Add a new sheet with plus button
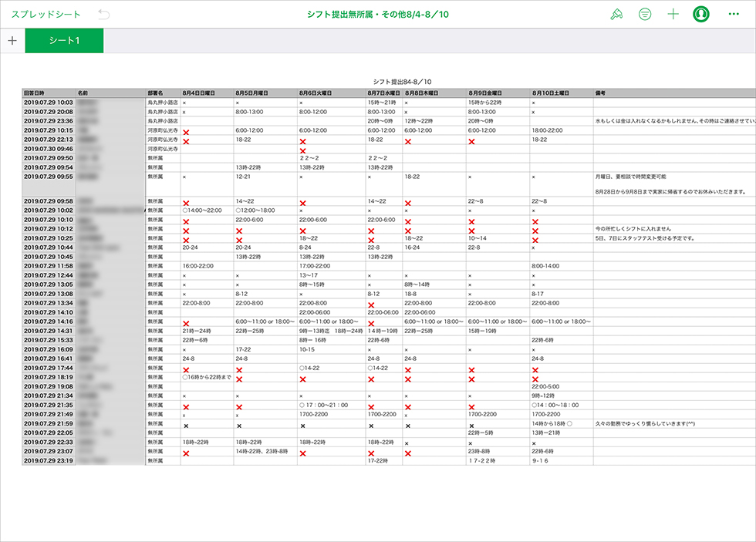The width and height of the screenshot is (756, 542). [x=12, y=41]
